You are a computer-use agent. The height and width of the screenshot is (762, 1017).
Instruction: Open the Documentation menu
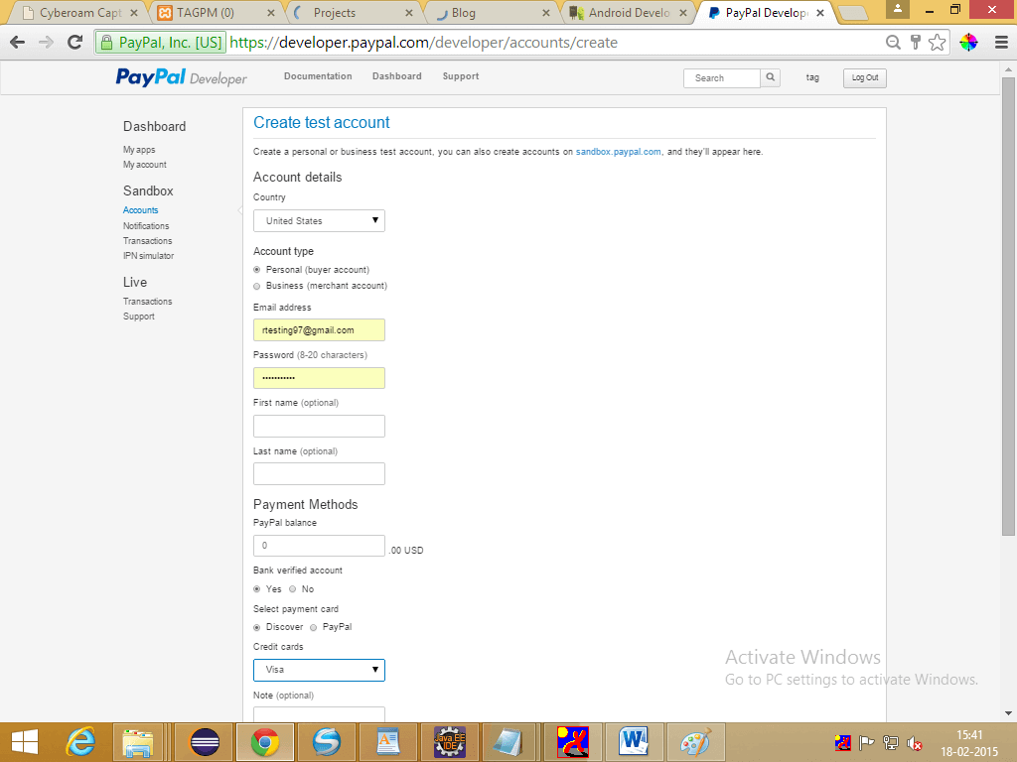pyautogui.click(x=318, y=76)
